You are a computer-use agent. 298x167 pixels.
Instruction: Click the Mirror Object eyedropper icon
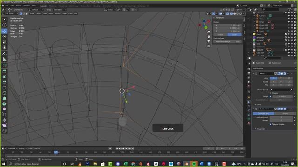point(291,90)
